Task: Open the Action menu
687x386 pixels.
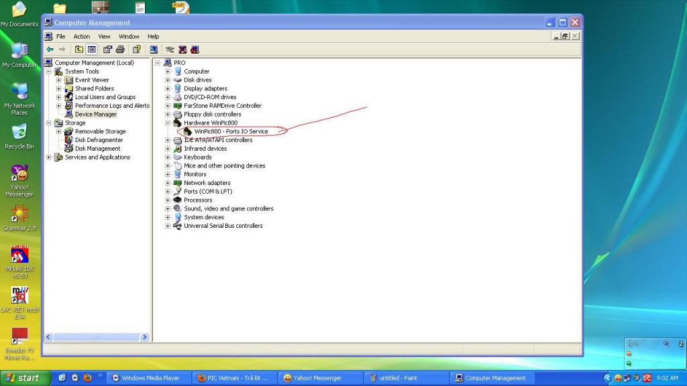Action: [x=81, y=36]
